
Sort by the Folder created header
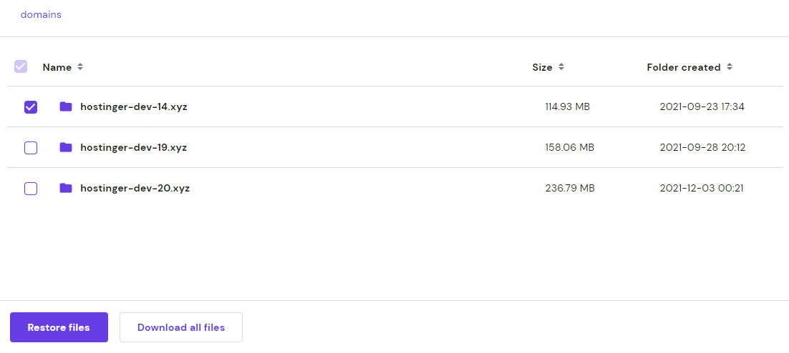click(x=683, y=67)
